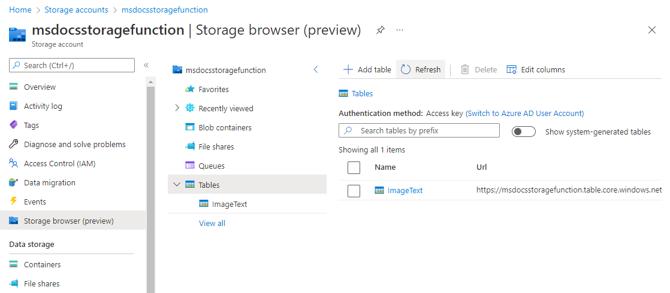Select Queues in the storage tree

211,166
